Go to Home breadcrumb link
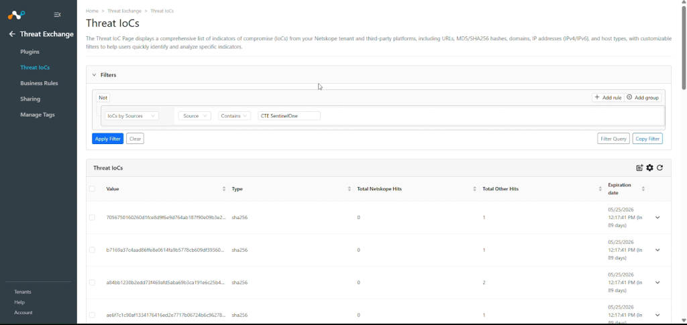The height and width of the screenshot is (325, 687). pos(92,11)
